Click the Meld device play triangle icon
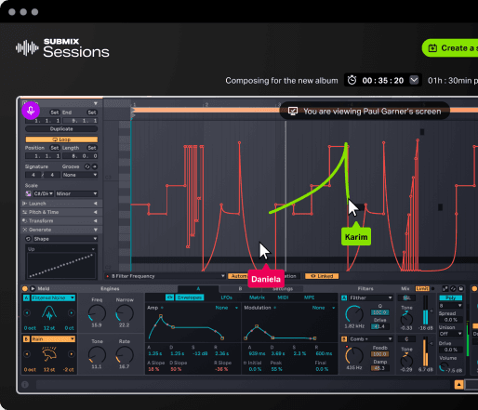The height and width of the screenshot is (410, 478). [x=33, y=288]
